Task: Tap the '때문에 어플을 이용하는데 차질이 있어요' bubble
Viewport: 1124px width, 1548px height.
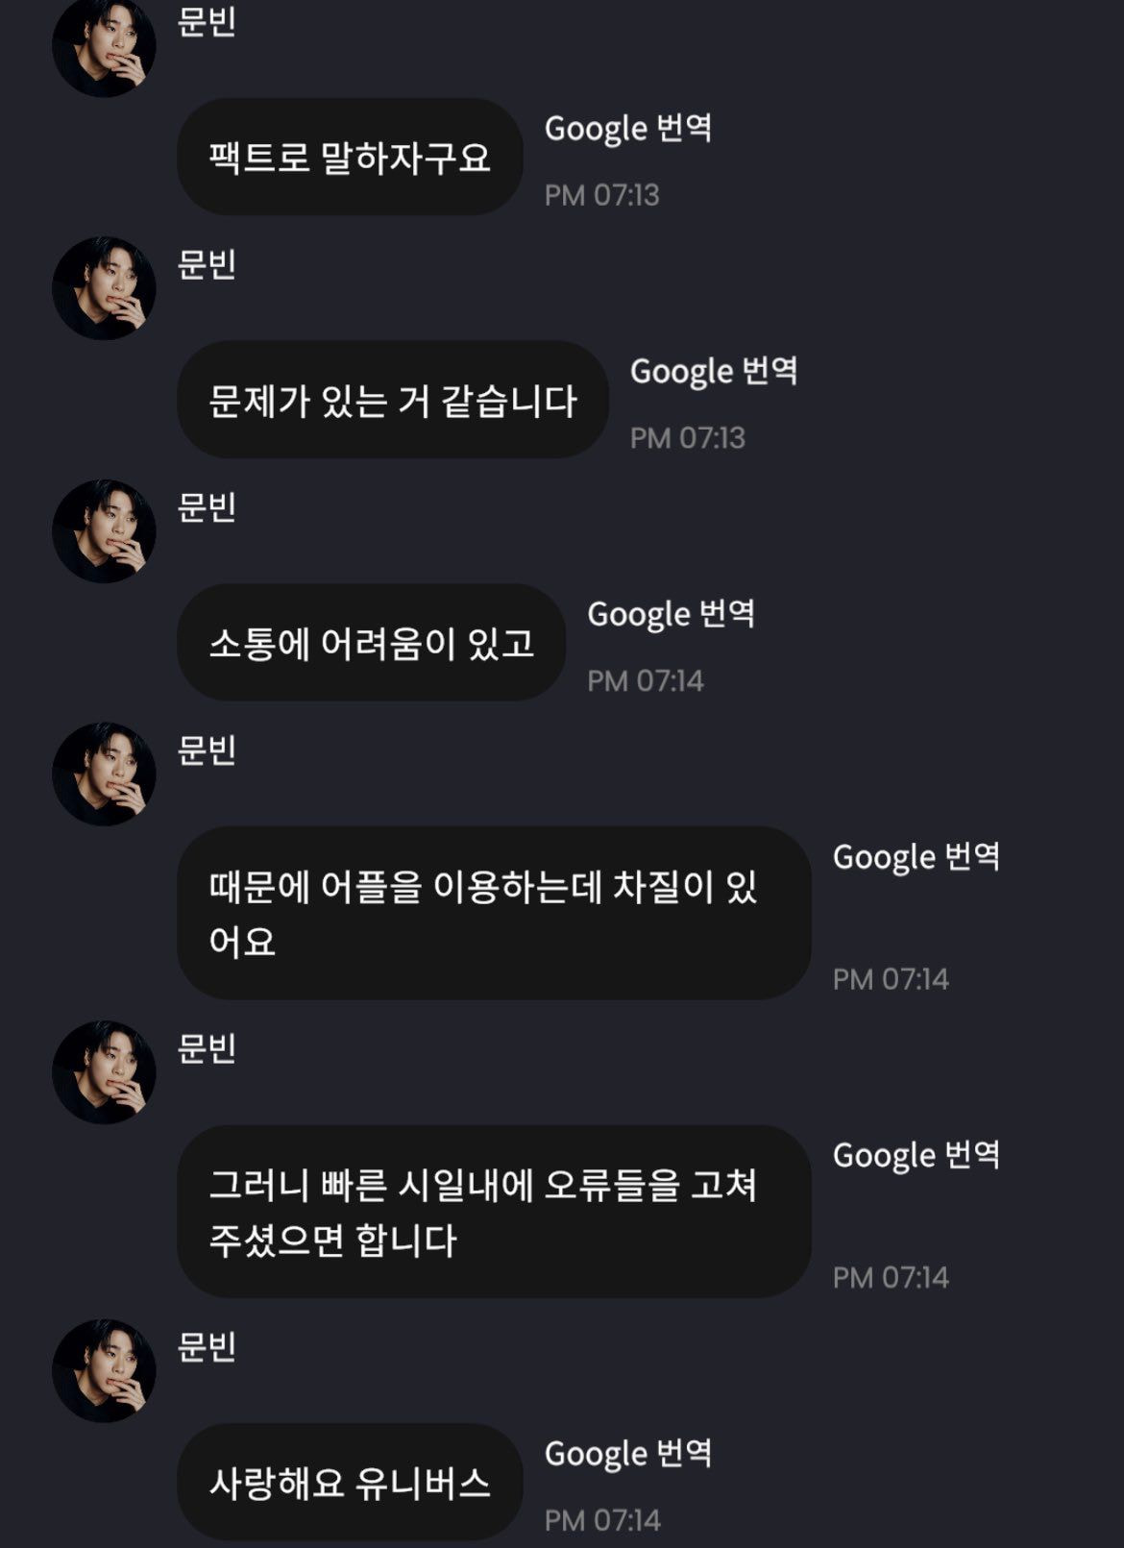Action: [x=494, y=913]
